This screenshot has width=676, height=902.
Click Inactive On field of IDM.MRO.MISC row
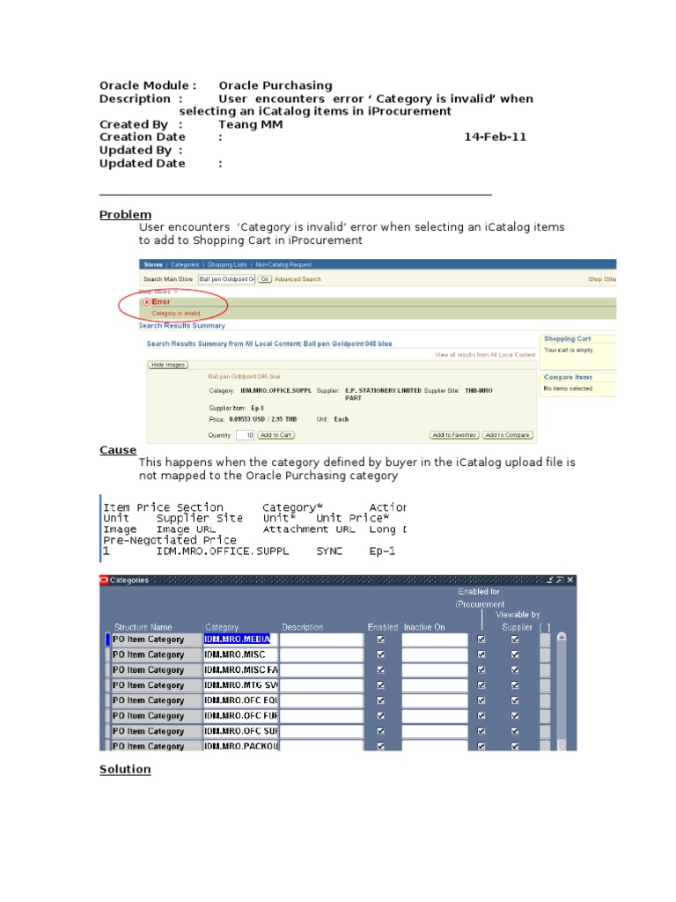[x=435, y=654]
